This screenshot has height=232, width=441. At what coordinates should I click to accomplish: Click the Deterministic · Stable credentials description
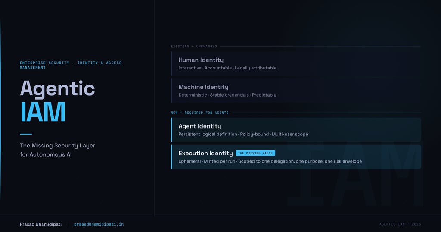click(x=227, y=95)
